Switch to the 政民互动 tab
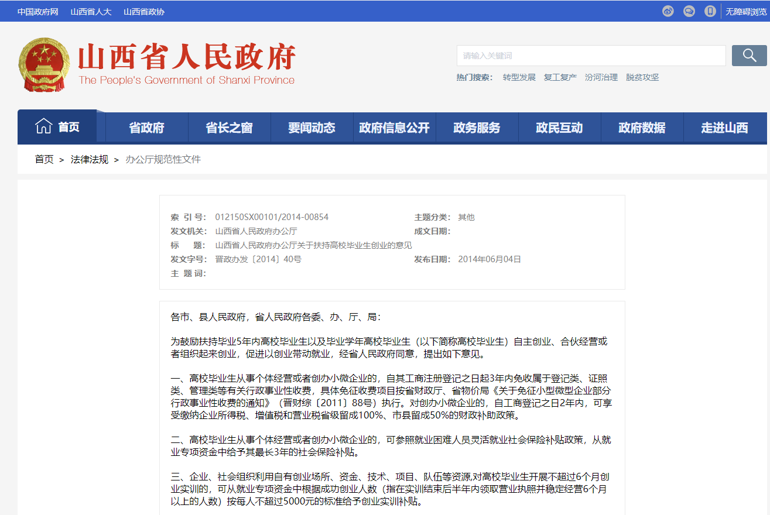 click(x=559, y=128)
